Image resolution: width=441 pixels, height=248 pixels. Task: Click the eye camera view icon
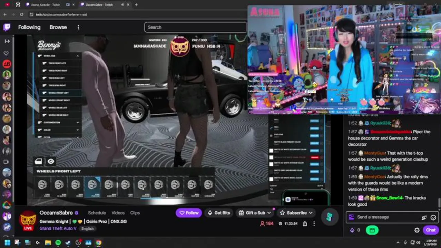[x=51, y=161]
